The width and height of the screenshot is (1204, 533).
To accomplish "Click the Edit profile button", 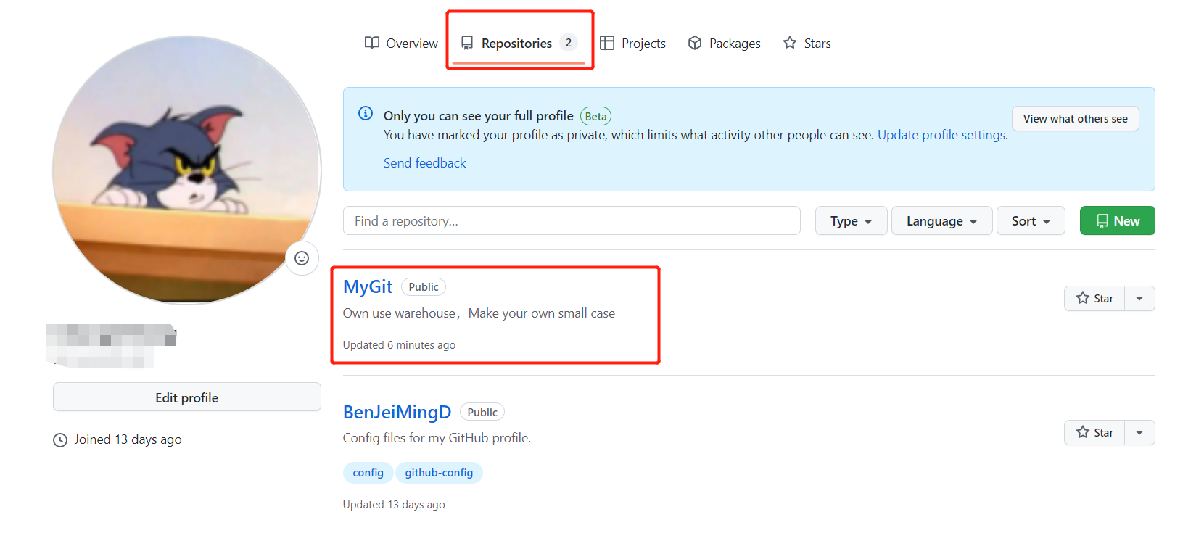I will (x=187, y=397).
